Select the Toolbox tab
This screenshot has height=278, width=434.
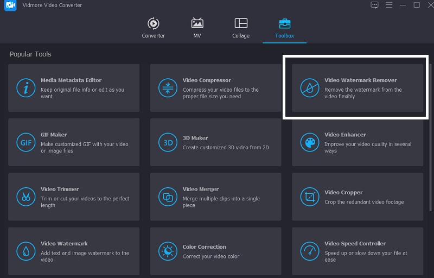click(x=284, y=28)
